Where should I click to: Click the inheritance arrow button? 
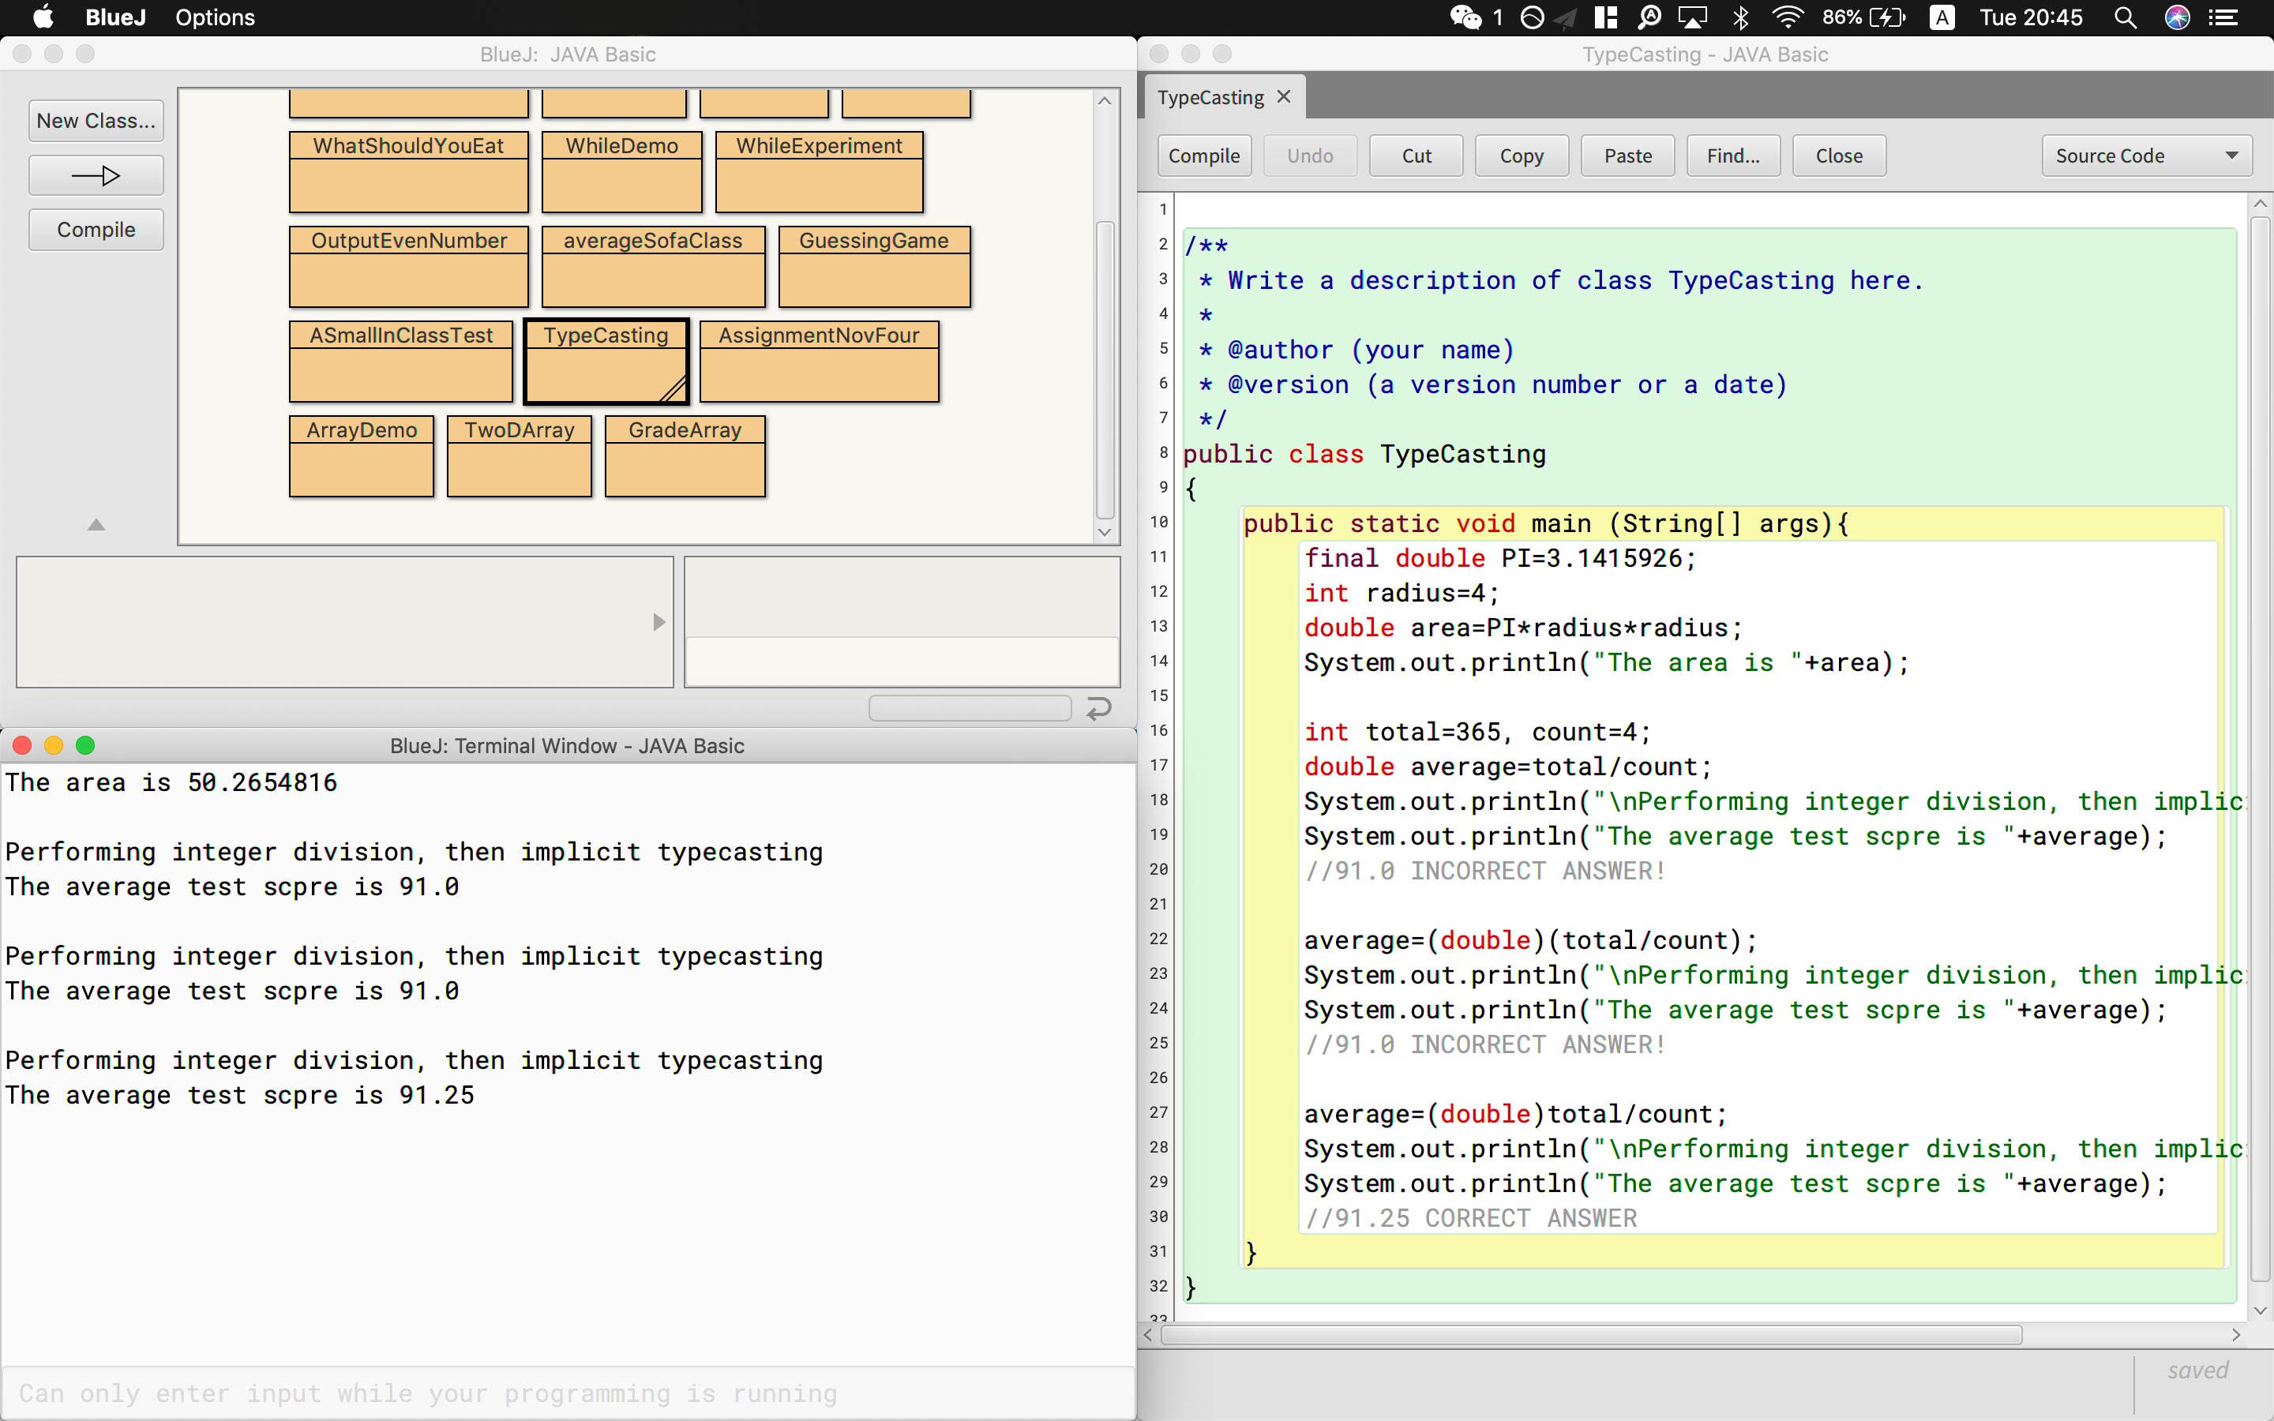[96, 176]
